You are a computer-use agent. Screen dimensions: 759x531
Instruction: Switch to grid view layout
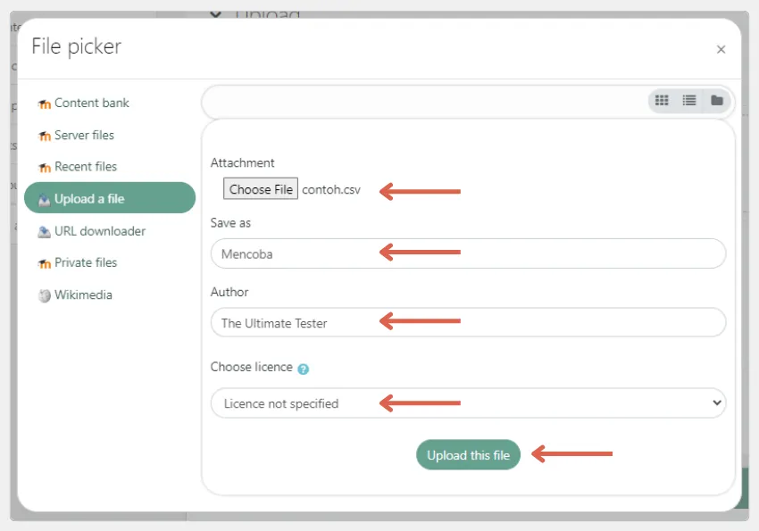[662, 100]
